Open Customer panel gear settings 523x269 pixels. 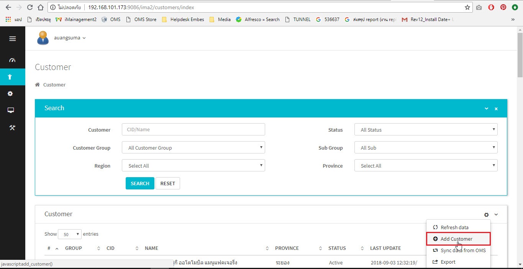tap(487, 215)
